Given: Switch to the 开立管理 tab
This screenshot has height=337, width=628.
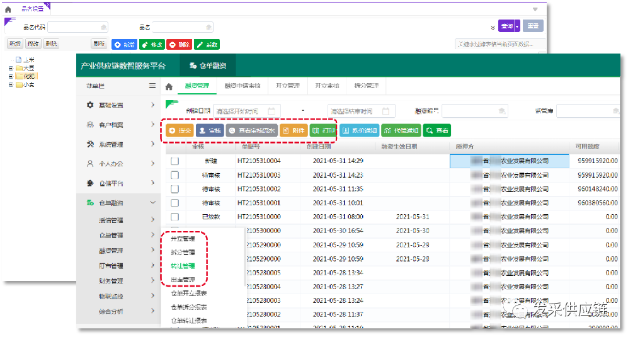Looking at the screenshot, I should point(288,86).
